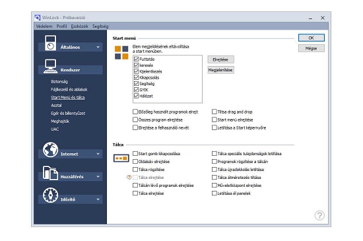Enable Start menü elrejtése checkbox
The width and height of the screenshot is (363, 241).
[214, 120]
